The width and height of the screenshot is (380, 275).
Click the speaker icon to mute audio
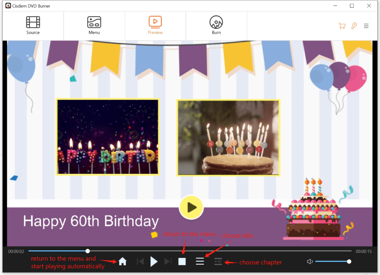(x=310, y=261)
